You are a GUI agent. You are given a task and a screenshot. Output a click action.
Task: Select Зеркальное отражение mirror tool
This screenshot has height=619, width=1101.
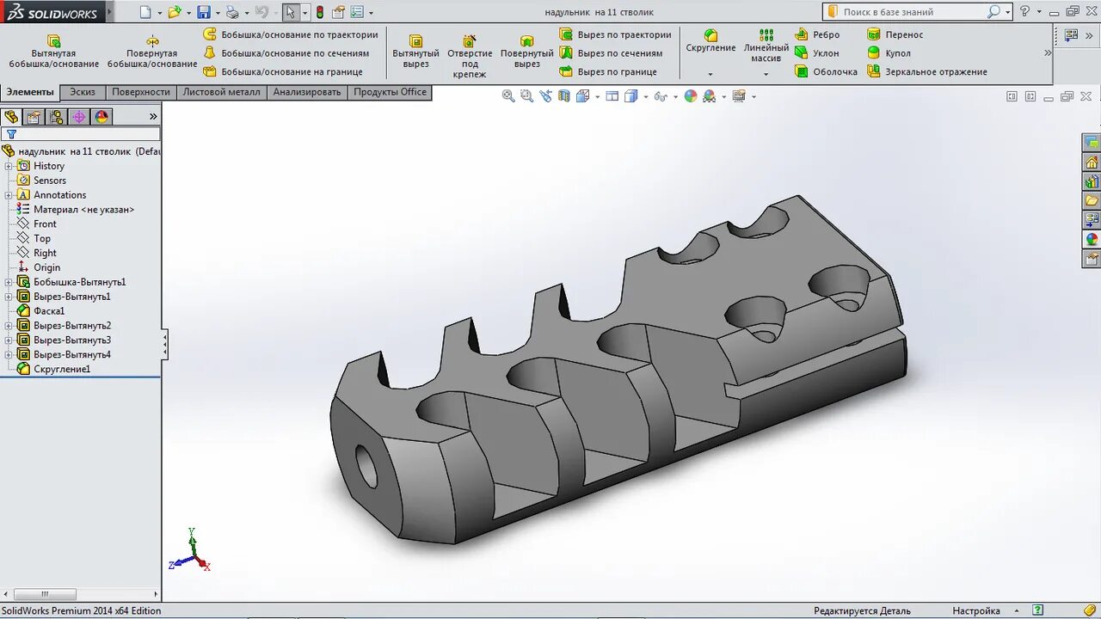click(927, 72)
